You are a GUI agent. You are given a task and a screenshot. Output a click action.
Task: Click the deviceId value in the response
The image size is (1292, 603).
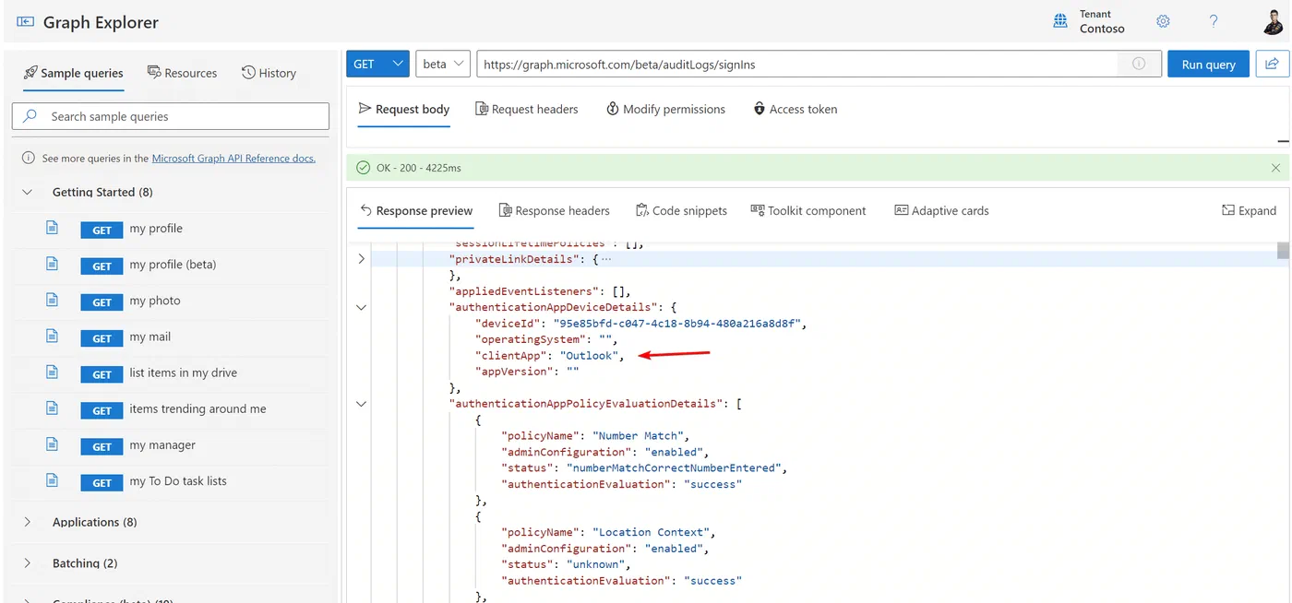pyautogui.click(x=679, y=324)
